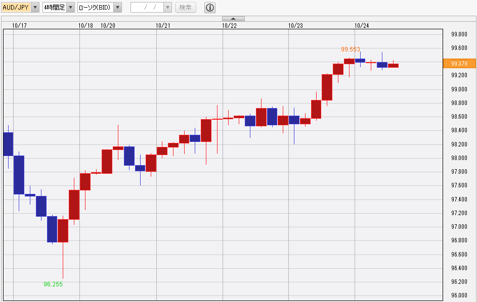Click the 10/24 date label
Image resolution: width=477 pixels, height=302 pixels.
(362, 26)
